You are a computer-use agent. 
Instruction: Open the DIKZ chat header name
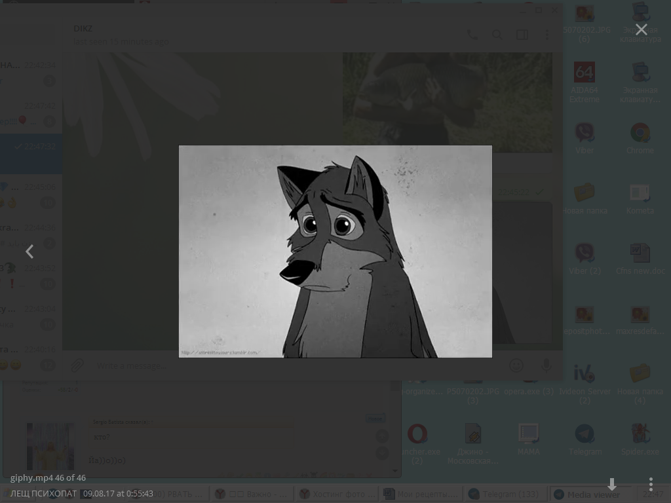click(83, 29)
